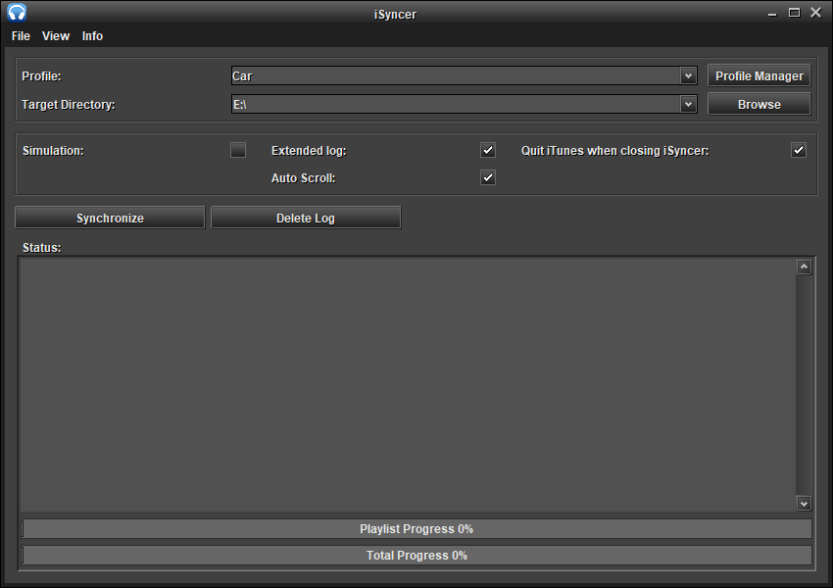Click the Target Directory: label
833x588 pixels.
pyautogui.click(x=68, y=104)
